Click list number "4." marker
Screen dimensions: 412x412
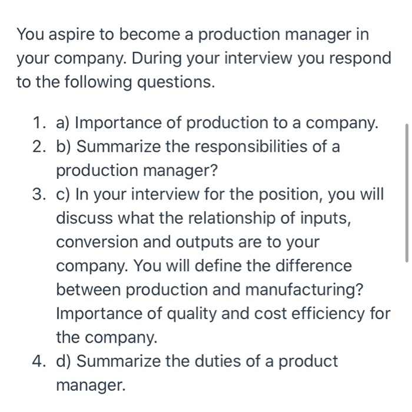coord(40,361)
